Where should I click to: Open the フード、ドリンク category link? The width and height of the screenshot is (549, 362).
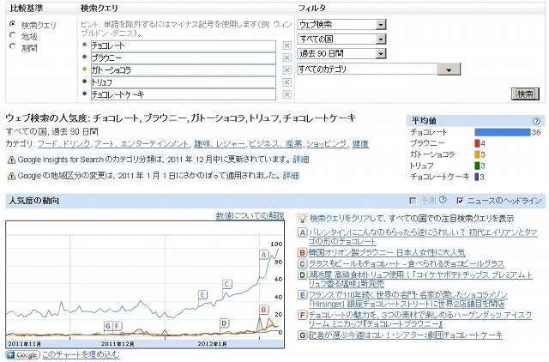64,144
